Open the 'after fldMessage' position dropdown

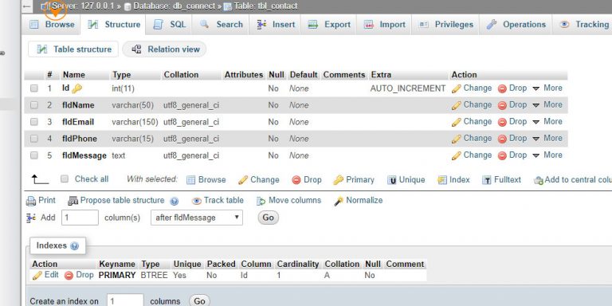coord(197,218)
